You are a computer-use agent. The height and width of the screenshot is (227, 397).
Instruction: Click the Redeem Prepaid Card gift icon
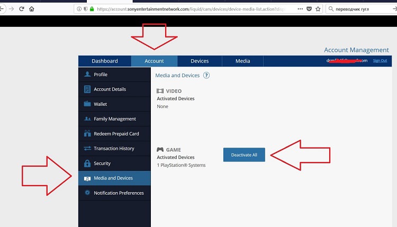(87, 133)
